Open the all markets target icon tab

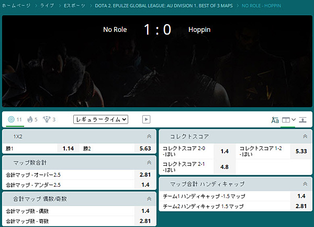[15, 119]
